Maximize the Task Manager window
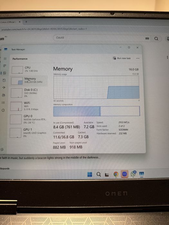Viewport: 169px width, 225px height. pyautogui.click(x=129, y=47)
